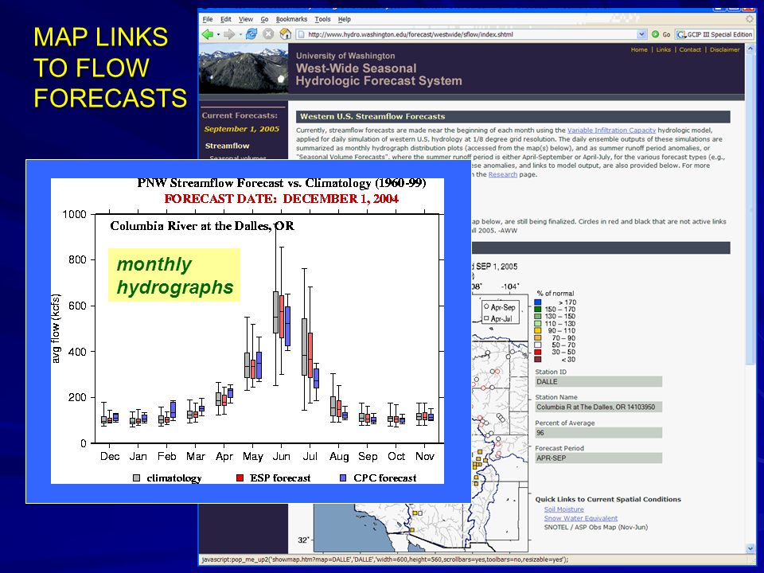The image size is (764, 573).
Task: Click the Links link in the site header
Action: 663,49
